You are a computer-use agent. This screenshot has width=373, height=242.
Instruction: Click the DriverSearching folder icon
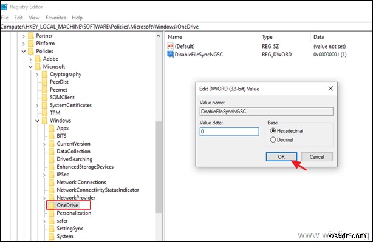pyautogui.click(x=52, y=159)
